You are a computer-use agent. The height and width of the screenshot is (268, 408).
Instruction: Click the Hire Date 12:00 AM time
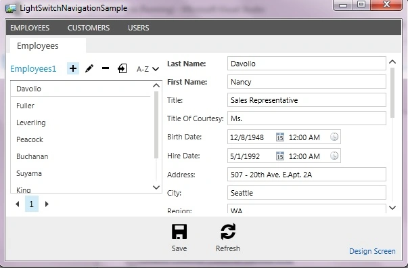point(304,156)
